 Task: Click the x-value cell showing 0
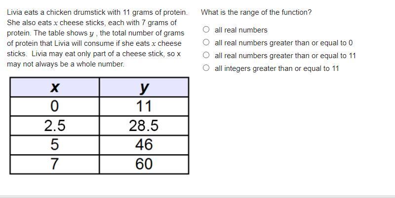[55, 106]
